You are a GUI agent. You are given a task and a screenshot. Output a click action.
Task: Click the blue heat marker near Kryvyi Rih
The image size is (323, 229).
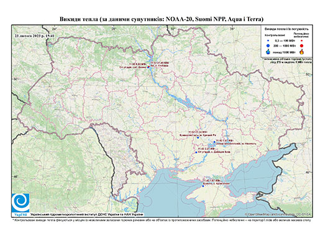pos(198,138)
